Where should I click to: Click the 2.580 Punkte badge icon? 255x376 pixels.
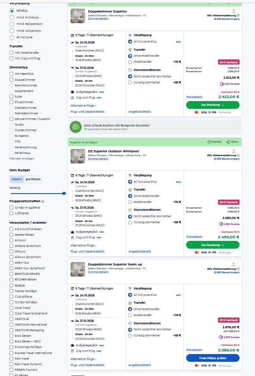(221, 224)
